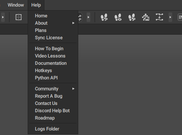Open the Plans menu entry
Viewport: 182px width, 135px height.
[x=53, y=30]
